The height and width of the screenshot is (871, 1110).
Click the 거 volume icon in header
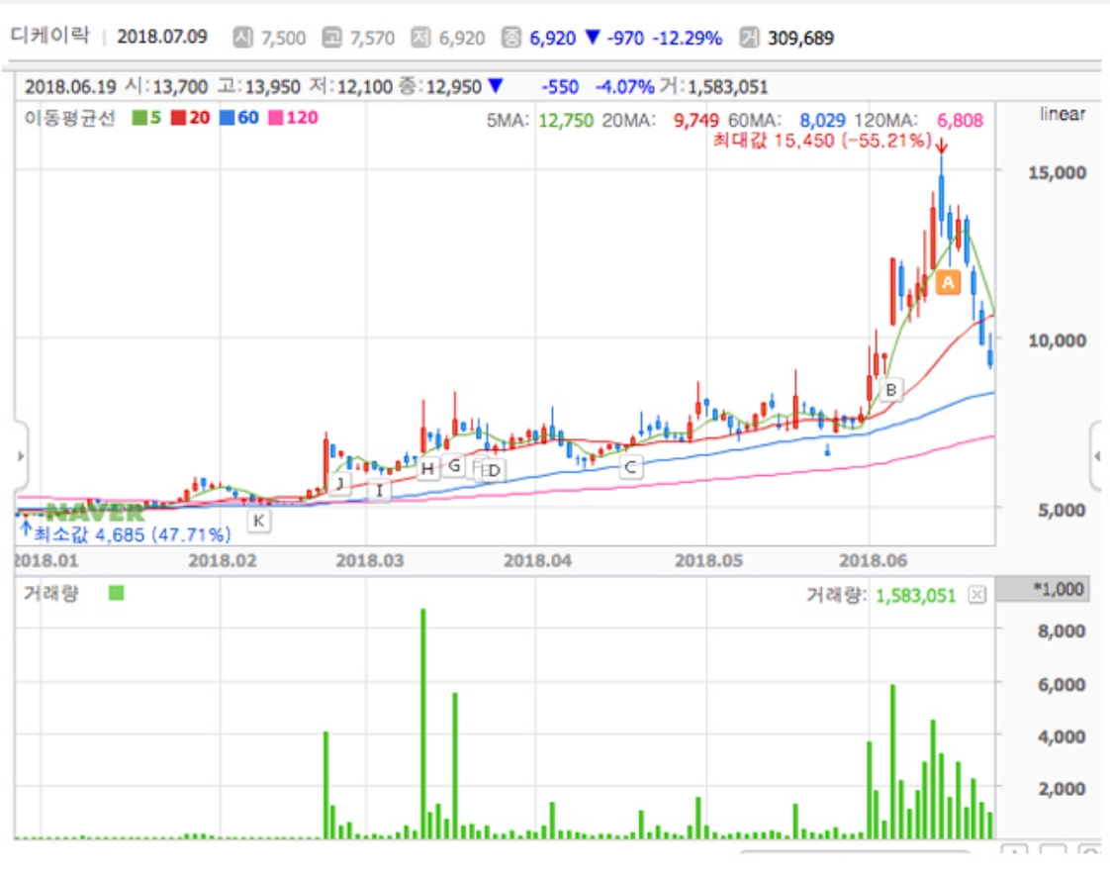(x=749, y=38)
